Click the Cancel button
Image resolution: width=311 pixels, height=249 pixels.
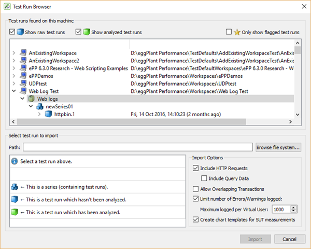290,239
